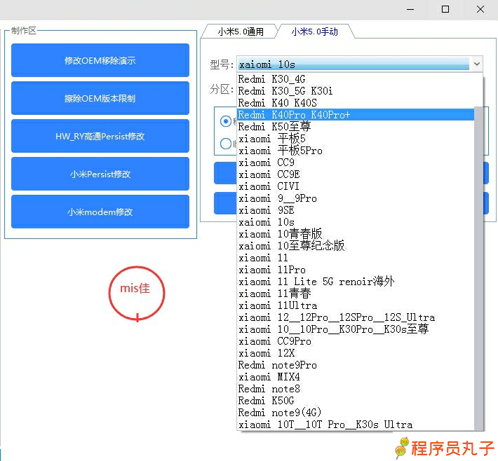Pick xiaomi CC9E model
498x461 pixels.
point(356,174)
